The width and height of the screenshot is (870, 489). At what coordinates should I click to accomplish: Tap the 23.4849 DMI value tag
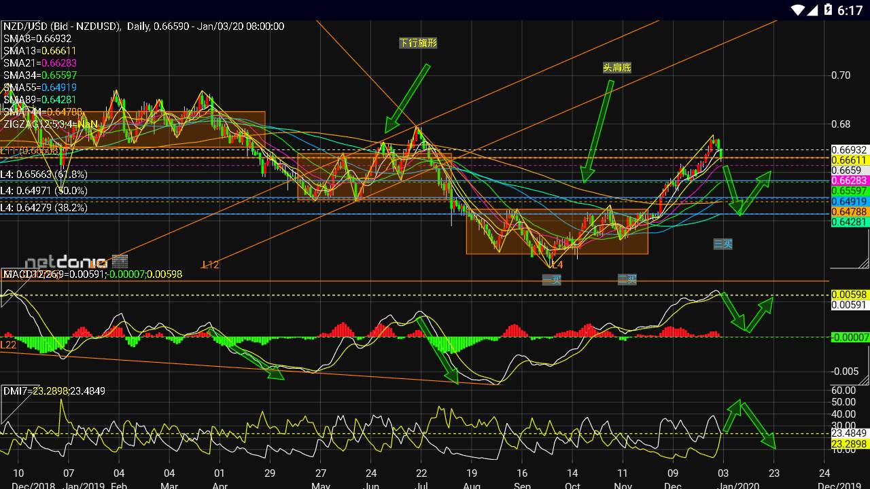pyautogui.click(x=850, y=433)
